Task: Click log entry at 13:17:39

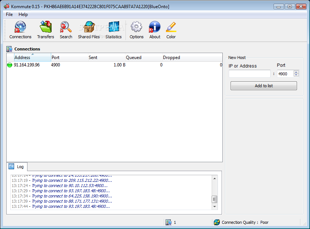Action: coord(62,201)
